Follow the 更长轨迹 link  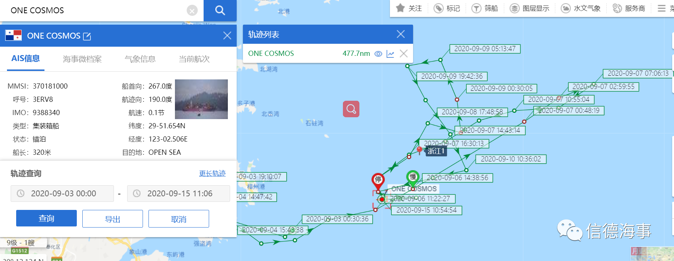tap(212, 173)
